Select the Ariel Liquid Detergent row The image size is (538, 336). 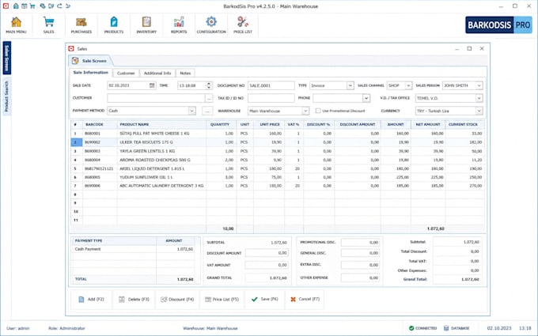tap(278, 168)
